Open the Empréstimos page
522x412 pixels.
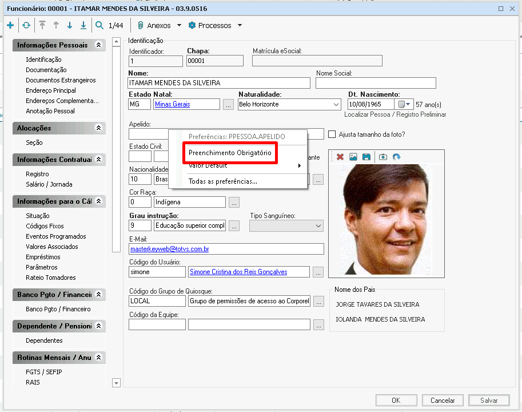pyautogui.click(x=43, y=257)
